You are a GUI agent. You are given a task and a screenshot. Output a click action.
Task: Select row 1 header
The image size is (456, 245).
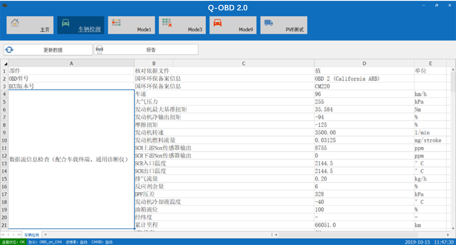point(4,71)
